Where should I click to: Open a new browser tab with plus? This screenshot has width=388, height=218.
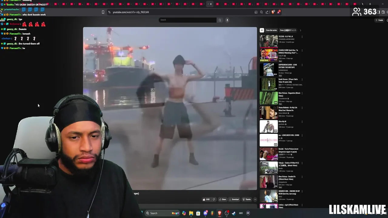click(370, 4)
